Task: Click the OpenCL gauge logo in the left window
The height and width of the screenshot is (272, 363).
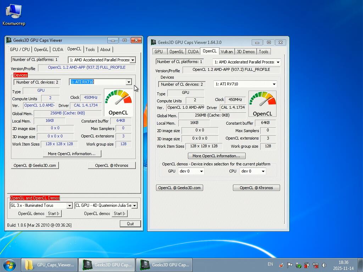Action: (118, 102)
